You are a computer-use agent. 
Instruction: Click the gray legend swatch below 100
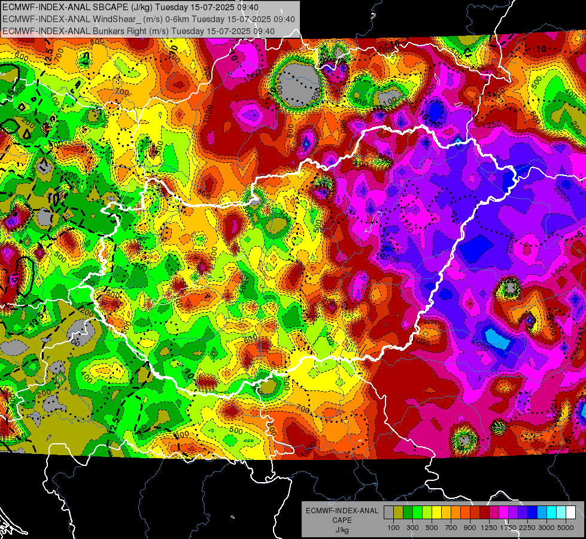coord(388,513)
